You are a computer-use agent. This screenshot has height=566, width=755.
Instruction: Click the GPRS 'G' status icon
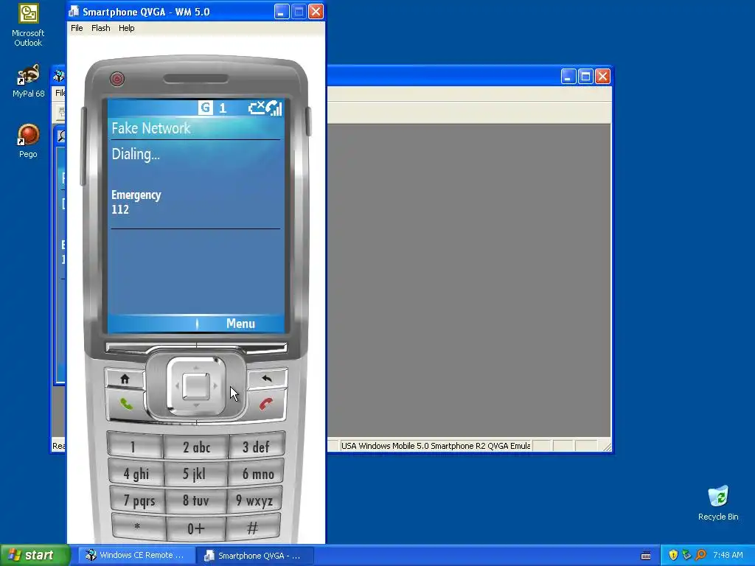click(205, 108)
